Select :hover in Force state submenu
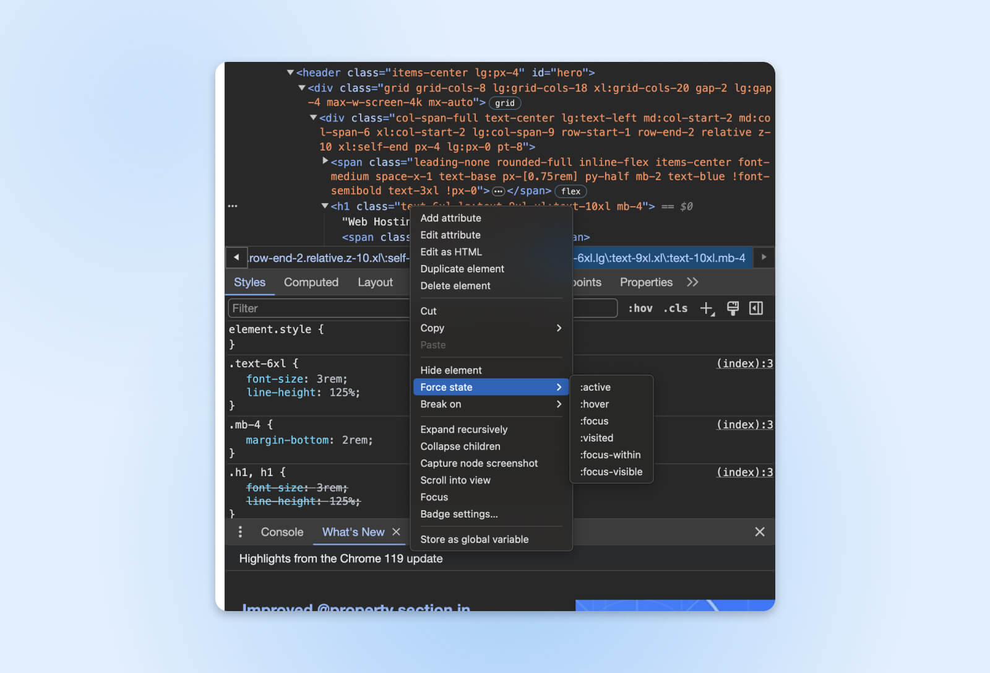The image size is (990, 673). pyautogui.click(x=594, y=404)
